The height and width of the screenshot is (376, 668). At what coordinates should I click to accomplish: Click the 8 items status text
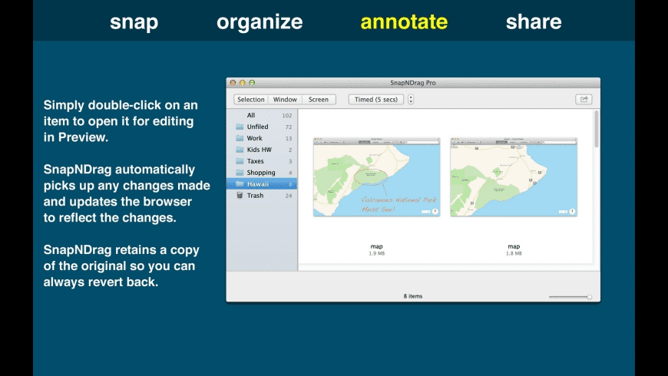tap(413, 296)
